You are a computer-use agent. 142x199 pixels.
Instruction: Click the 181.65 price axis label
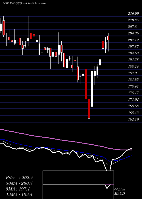point(133,80)
